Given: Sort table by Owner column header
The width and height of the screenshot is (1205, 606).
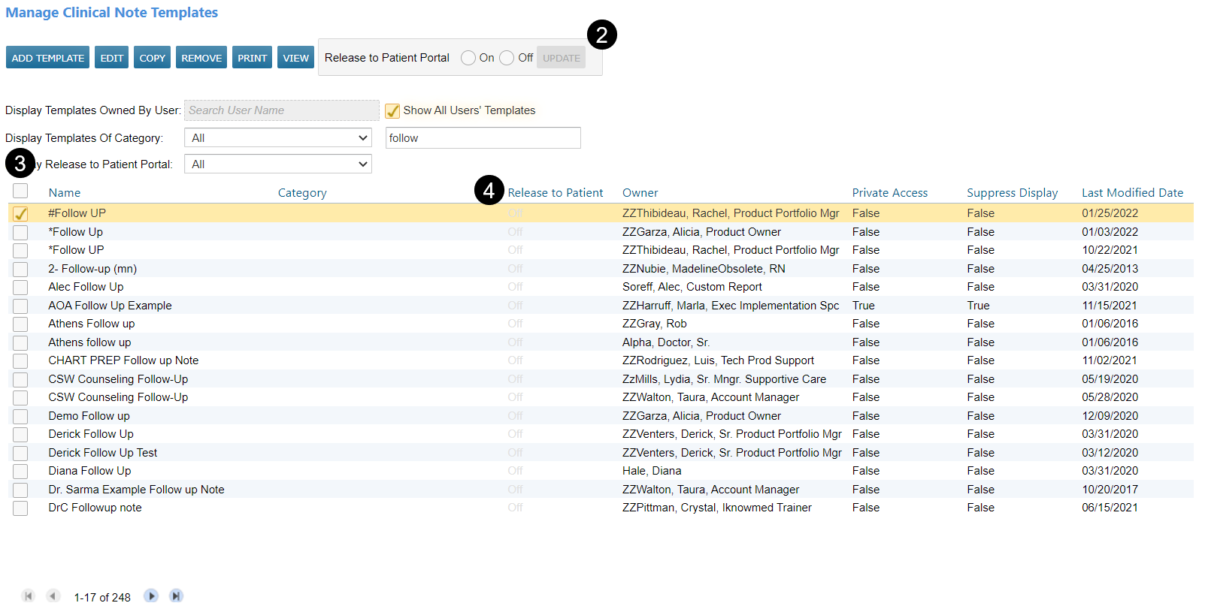Looking at the screenshot, I should click(640, 193).
